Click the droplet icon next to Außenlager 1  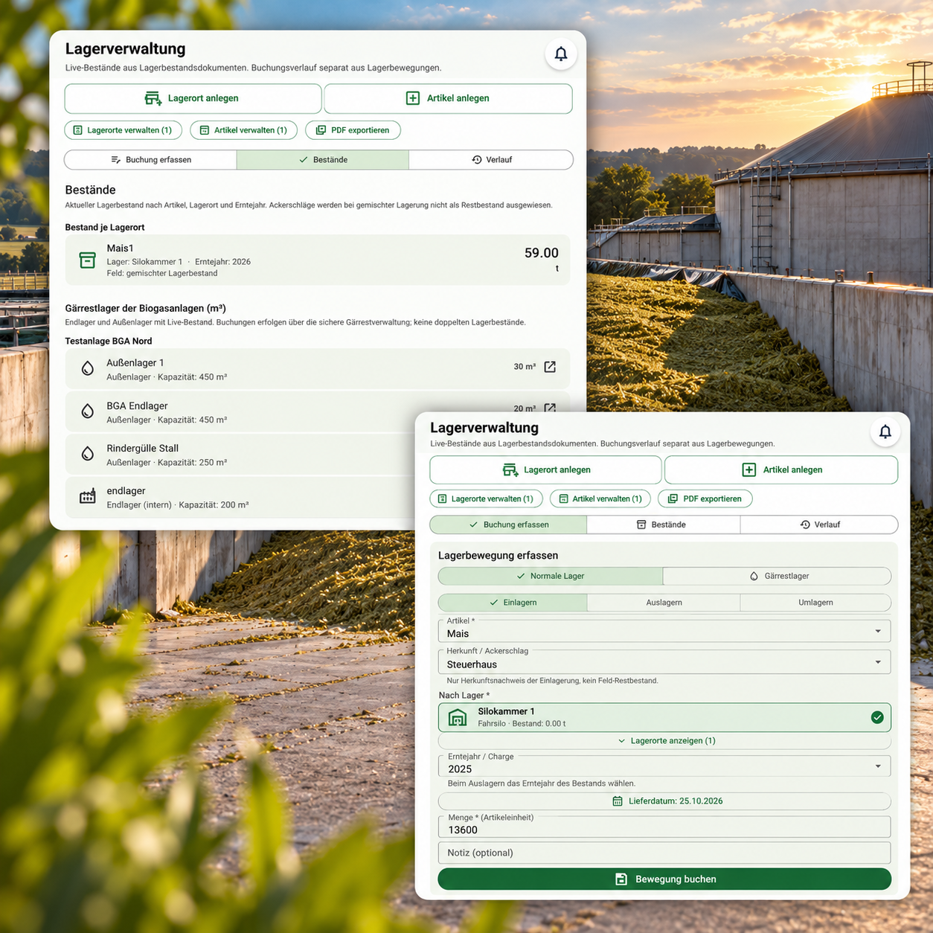(x=88, y=368)
